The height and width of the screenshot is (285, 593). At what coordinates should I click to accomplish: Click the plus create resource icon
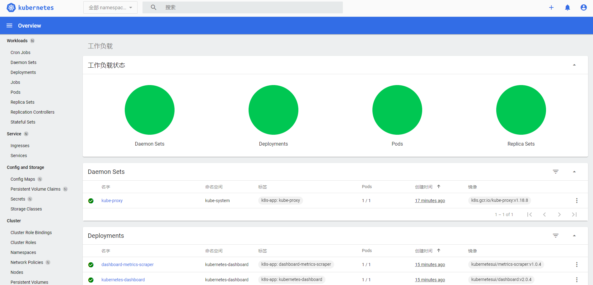551,7
